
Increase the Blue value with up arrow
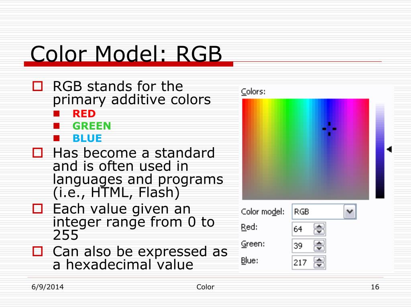pos(319,260)
